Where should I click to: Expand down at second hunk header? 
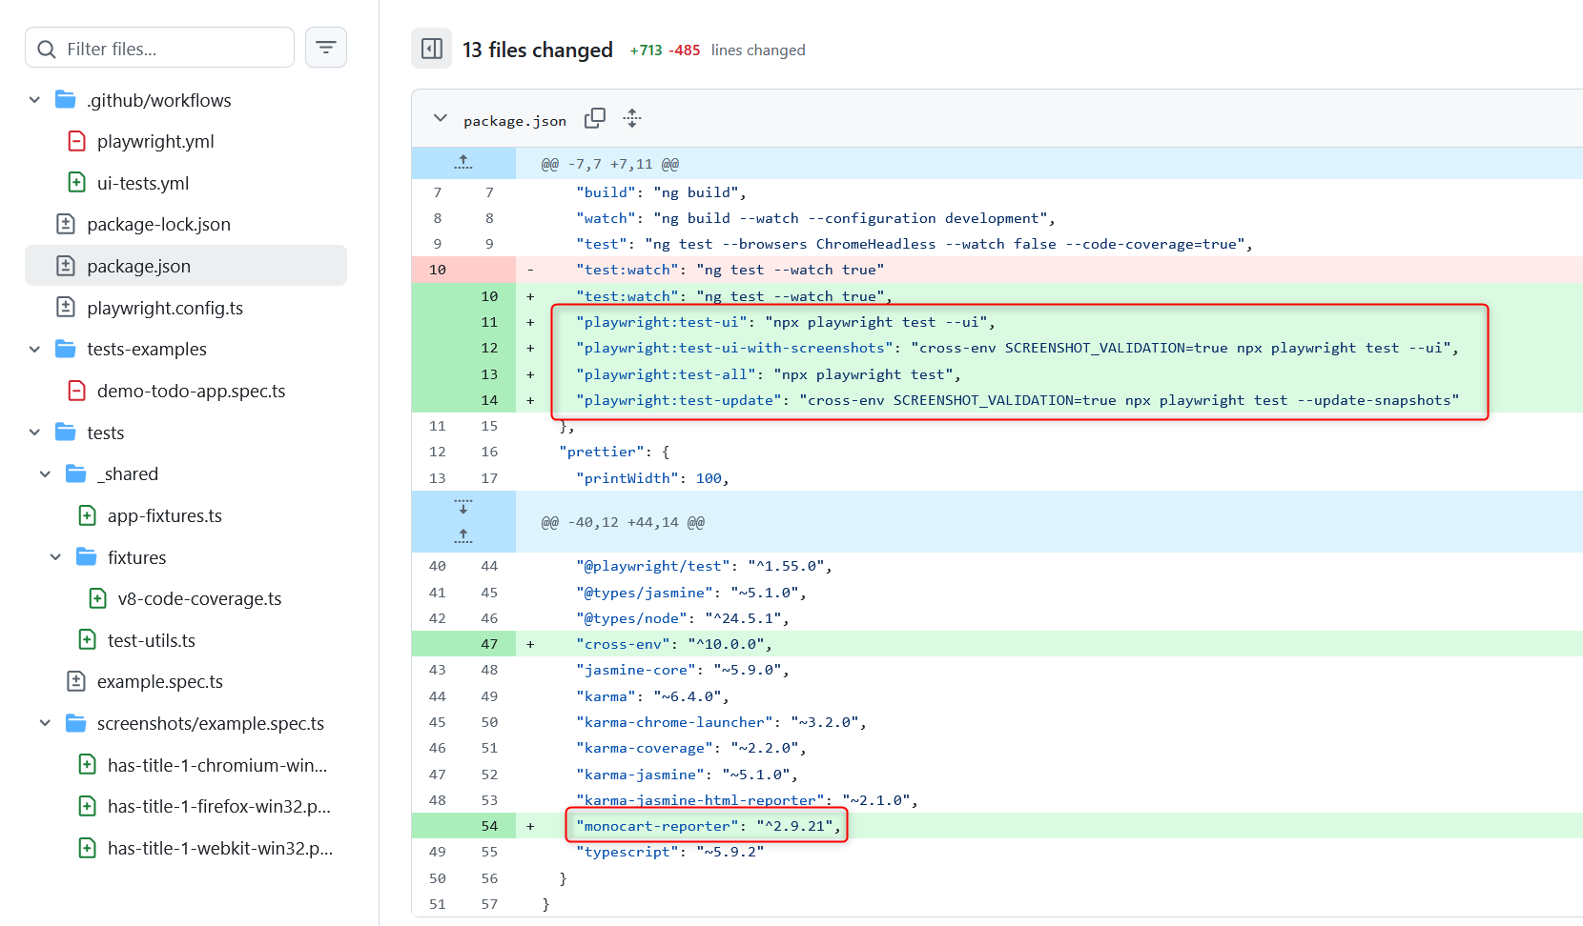coord(463,507)
